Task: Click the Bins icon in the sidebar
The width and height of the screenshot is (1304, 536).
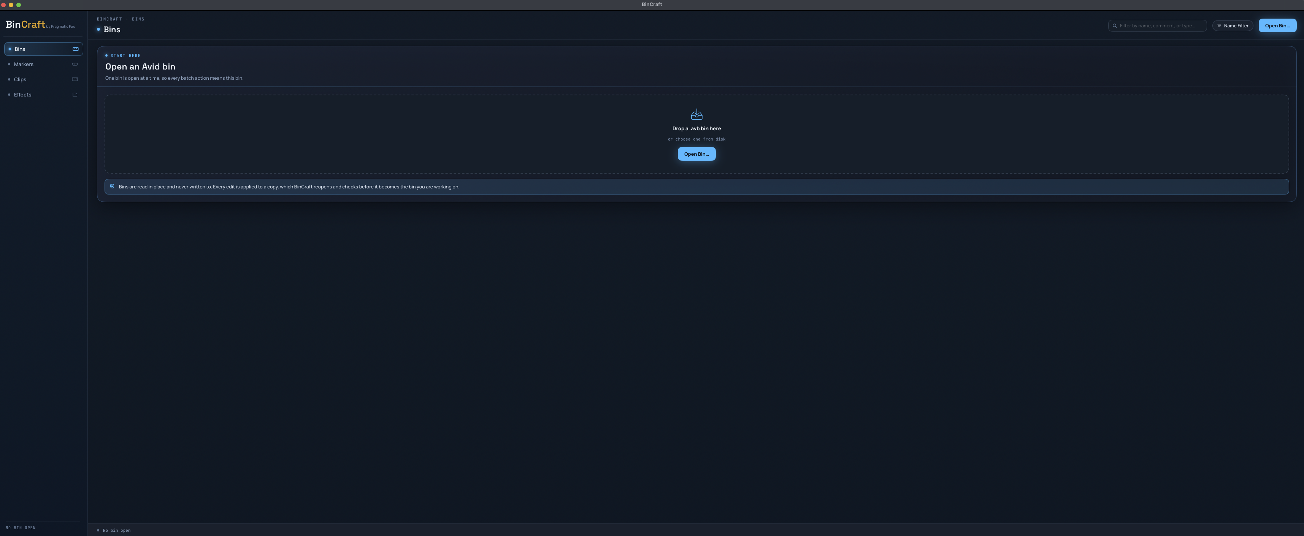Action: pos(75,49)
